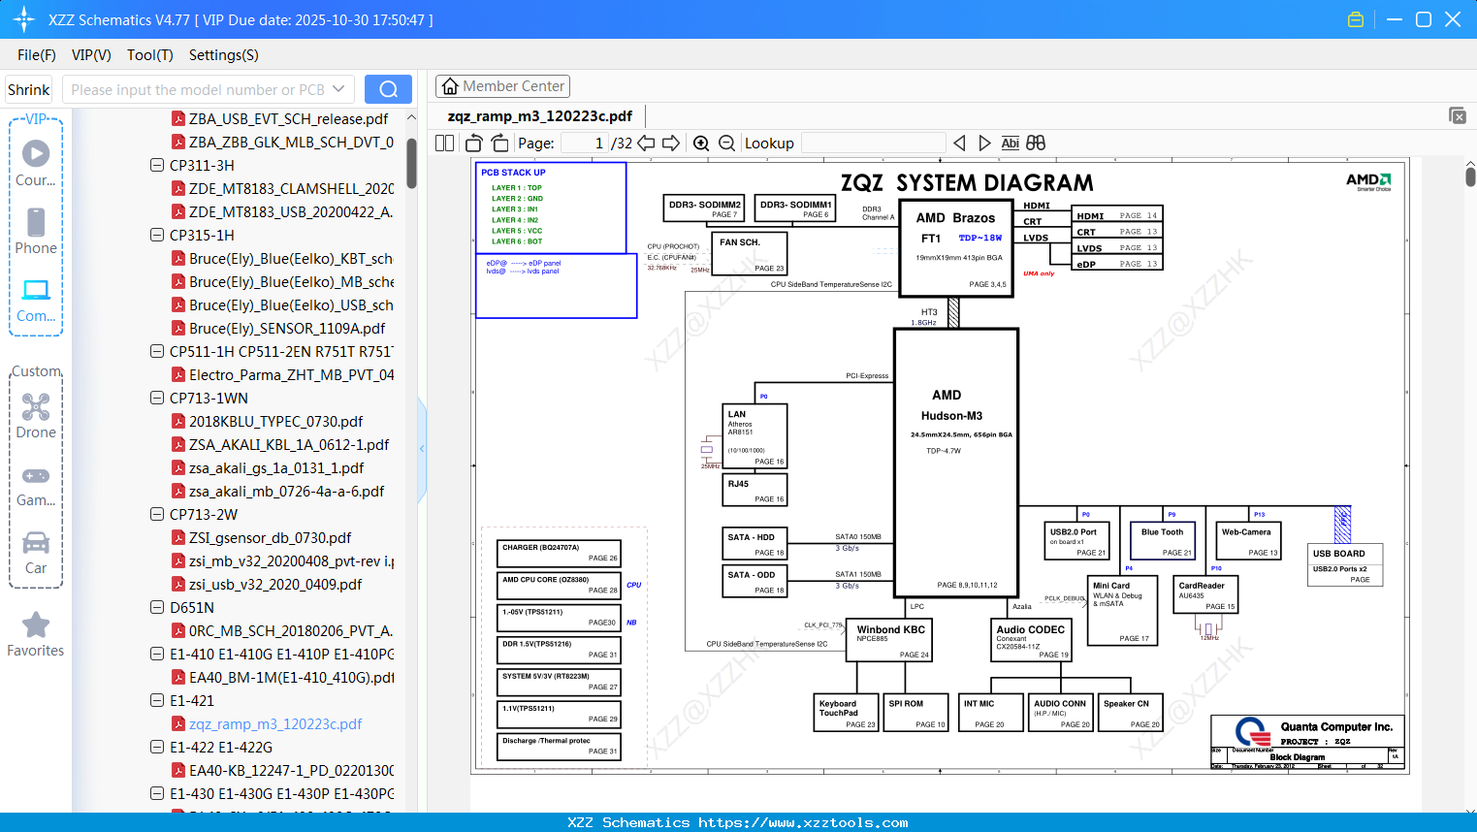Zoom in on the schematic
Viewport: 1477px width, 832px height.
click(701, 144)
